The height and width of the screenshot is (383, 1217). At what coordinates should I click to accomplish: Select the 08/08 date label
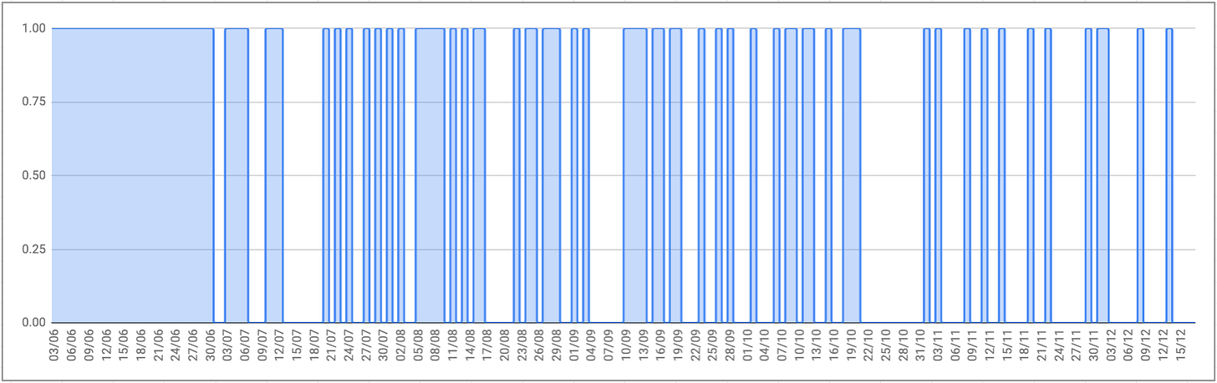click(x=435, y=345)
